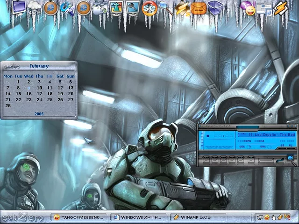This screenshot has height=224, width=299.
Task: Open the glowing blue Winamp corner icon
Action: click(x=290, y=158)
